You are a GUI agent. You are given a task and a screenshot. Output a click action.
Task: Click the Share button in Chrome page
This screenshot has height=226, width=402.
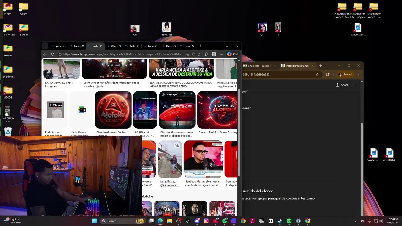click(x=342, y=85)
